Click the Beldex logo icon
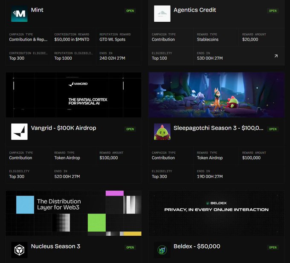Viewport: 290px width, 263px height. point(162,250)
